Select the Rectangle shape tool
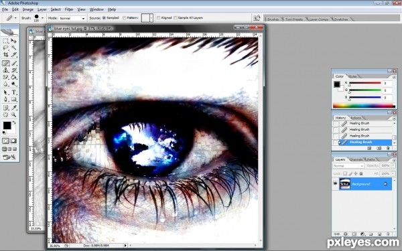This screenshot has width=402, height=251. [x=13, y=99]
